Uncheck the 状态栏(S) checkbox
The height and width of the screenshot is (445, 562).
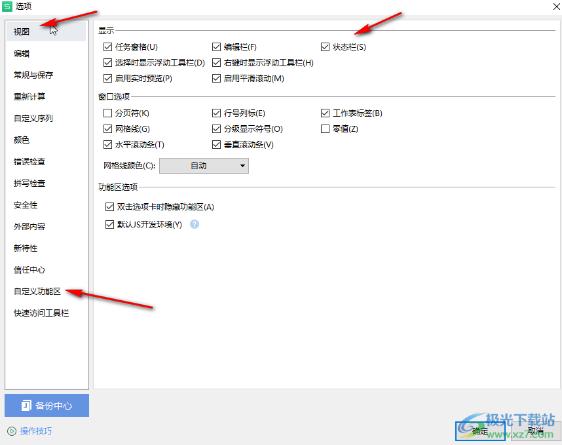325,47
